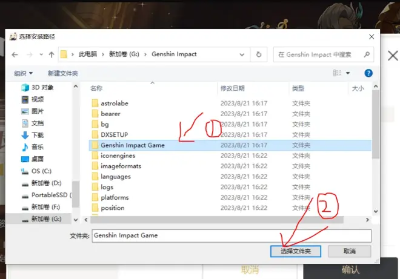The height and width of the screenshot is (279, 400).
Task: Click the astrolabe folder icon
Action: click(95, 103)
